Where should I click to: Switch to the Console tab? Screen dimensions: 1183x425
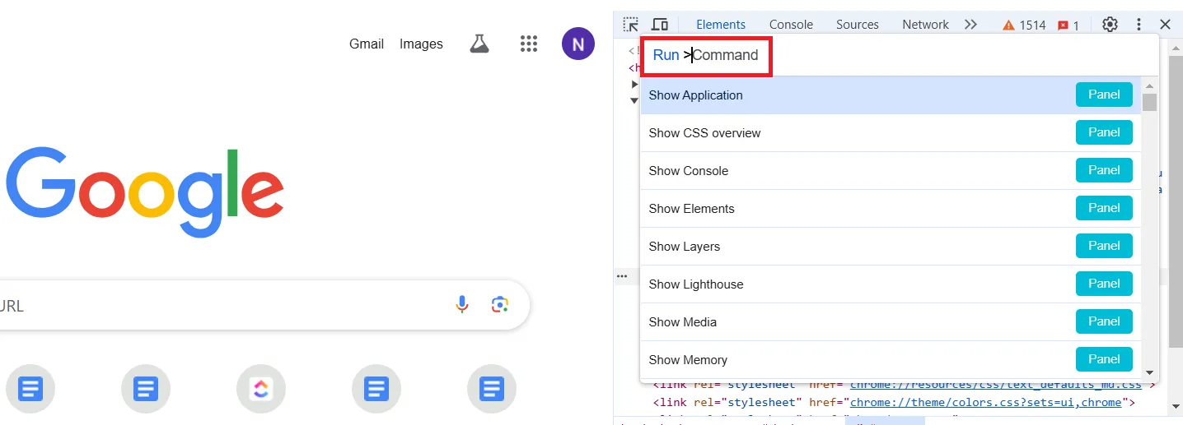[x=791, y=25]
